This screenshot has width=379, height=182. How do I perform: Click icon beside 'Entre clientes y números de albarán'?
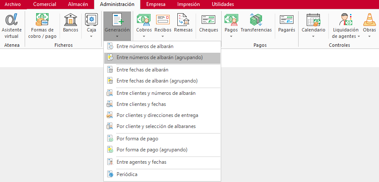point(110,93)
